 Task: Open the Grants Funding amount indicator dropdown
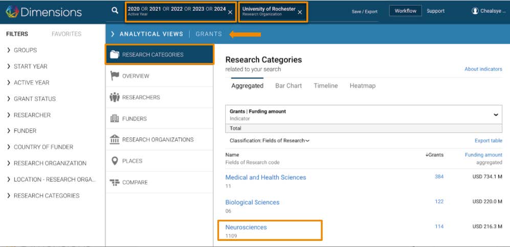[x=496, y=115]
